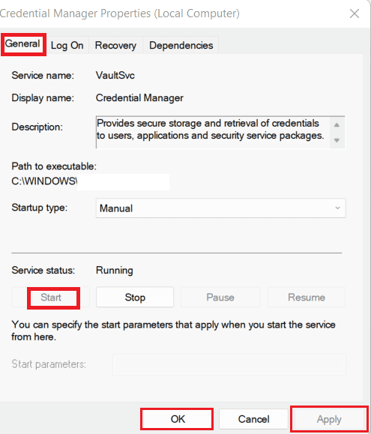Screen dimensions: 371x434
Task: Focus the Start parameters input field
Action: tap(229, 364)
